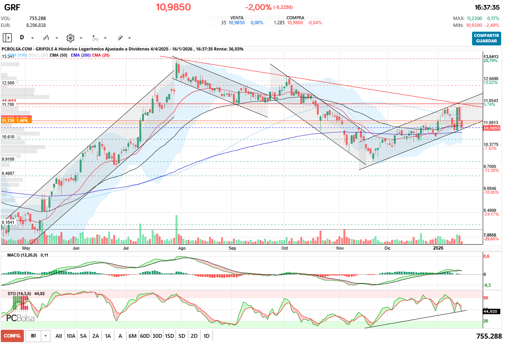Toggle the SMA (100) indicator legend
This screenshot has height=344, width=507.
tap(17, 55)
